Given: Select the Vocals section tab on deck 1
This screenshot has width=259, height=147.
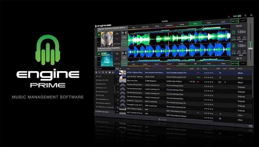Looking at the screenshot, I should (x=182, y=24).
